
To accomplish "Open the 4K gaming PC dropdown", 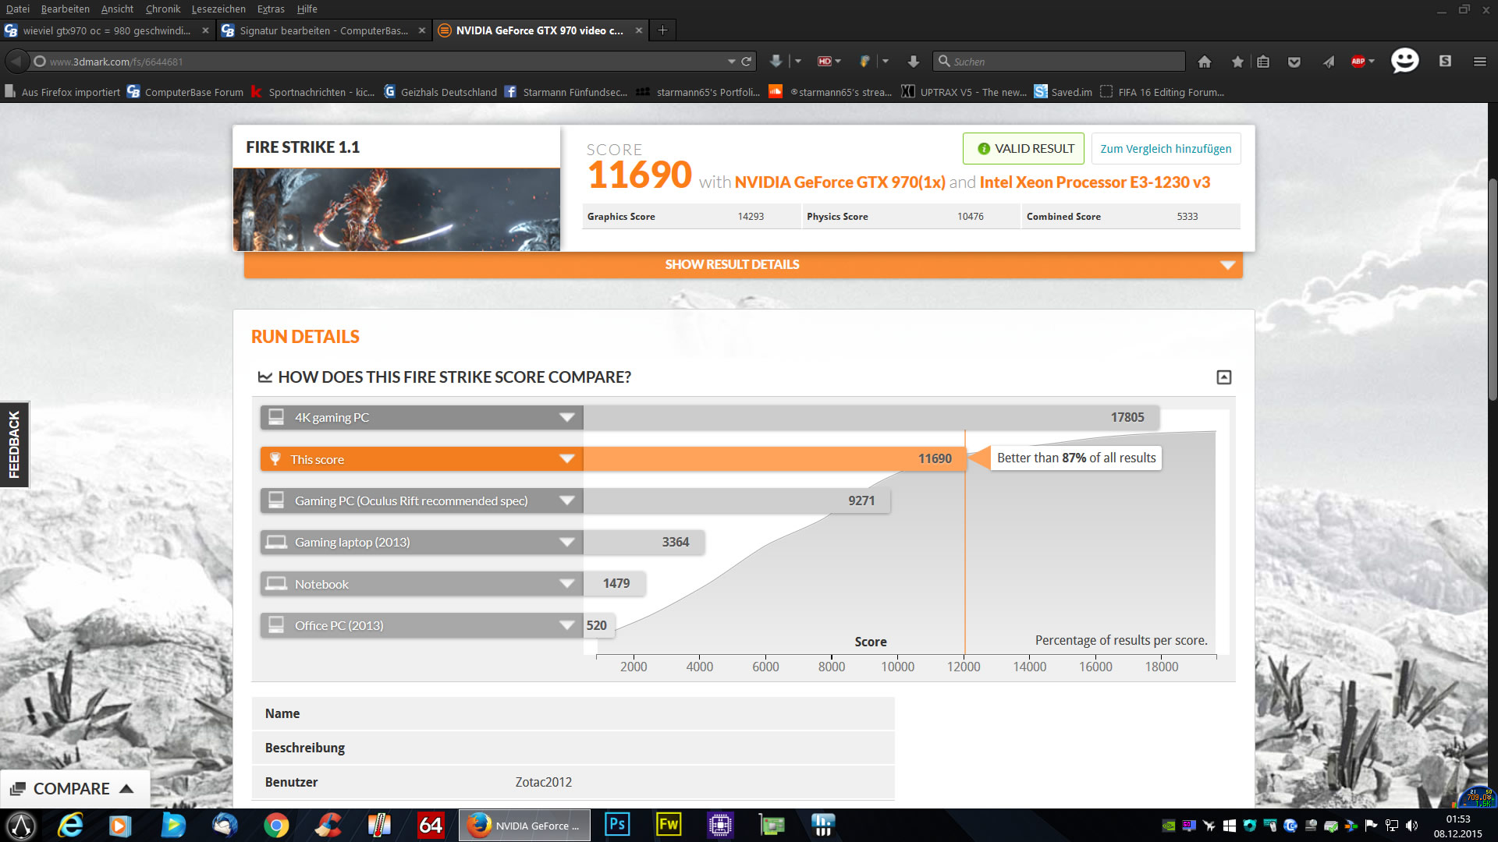I will 567,418.
